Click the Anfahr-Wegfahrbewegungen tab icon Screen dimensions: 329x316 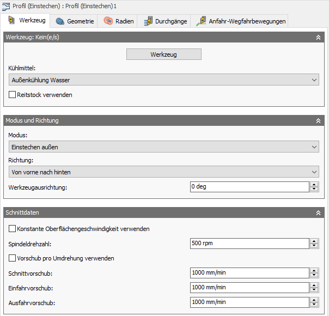(201, 21)
